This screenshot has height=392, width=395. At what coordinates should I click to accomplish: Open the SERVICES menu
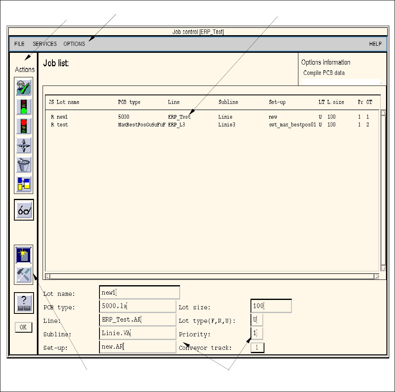(x=45, y=44)
